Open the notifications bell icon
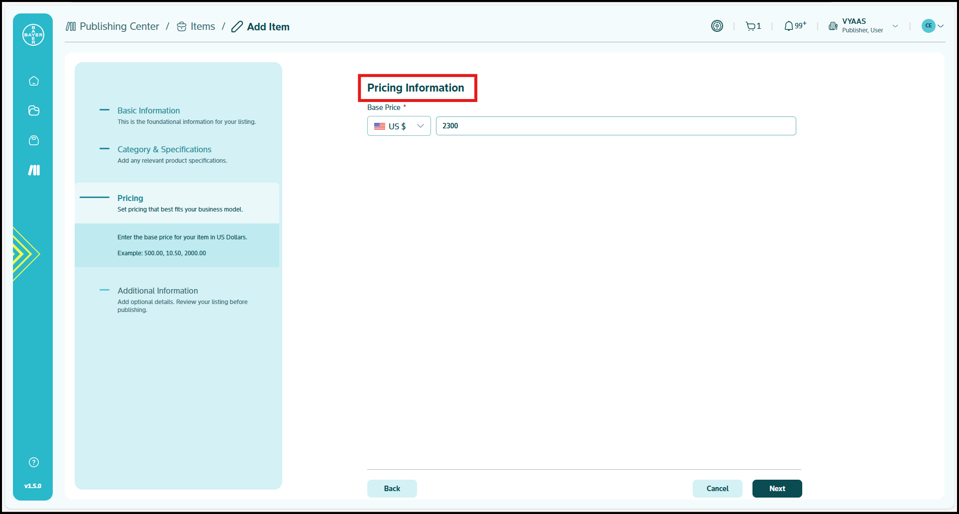Screen dimensions: 959x514 [789, 26]
